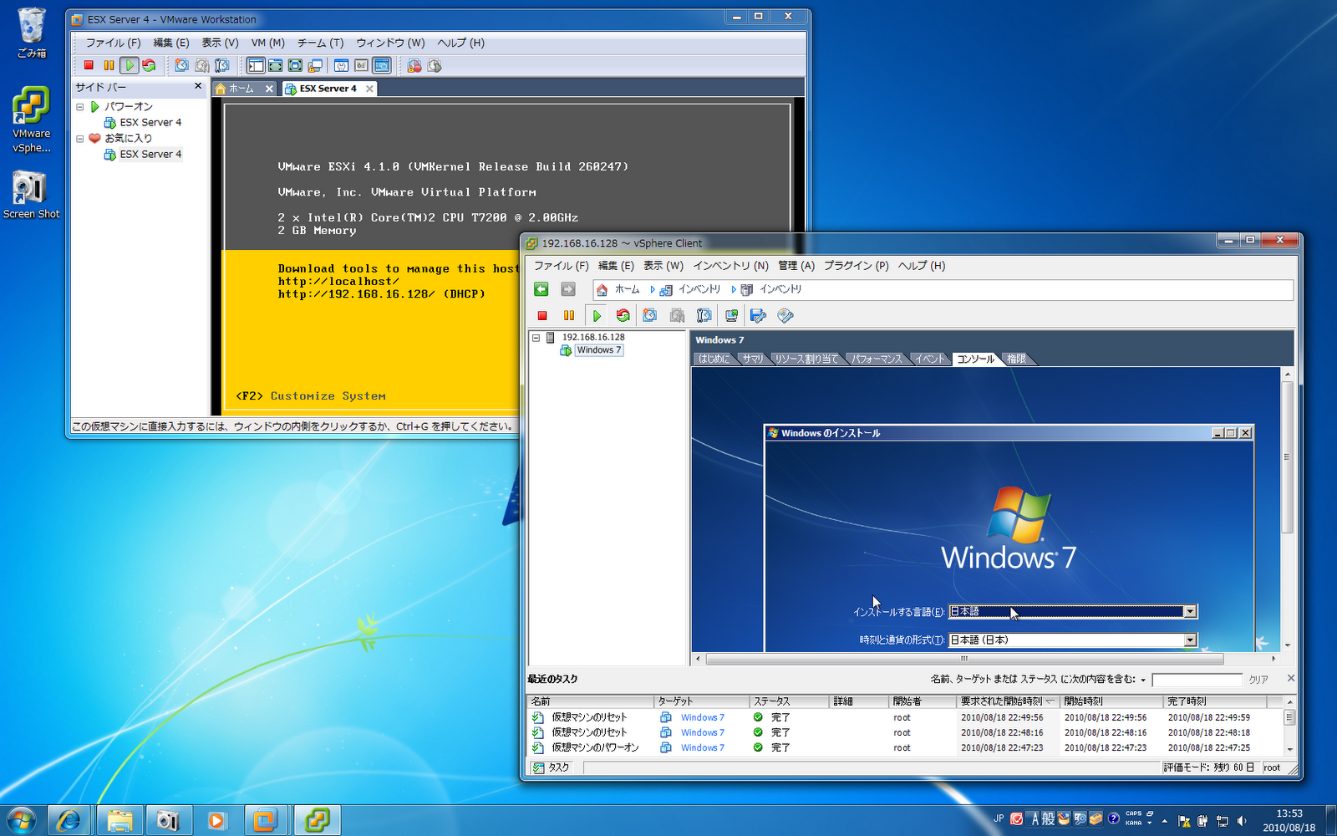1337x836 pixels.
Task: Collapse the パワーオン group in the Workstation sidebar
Action: pyautogui.click(x=80, y=107)
